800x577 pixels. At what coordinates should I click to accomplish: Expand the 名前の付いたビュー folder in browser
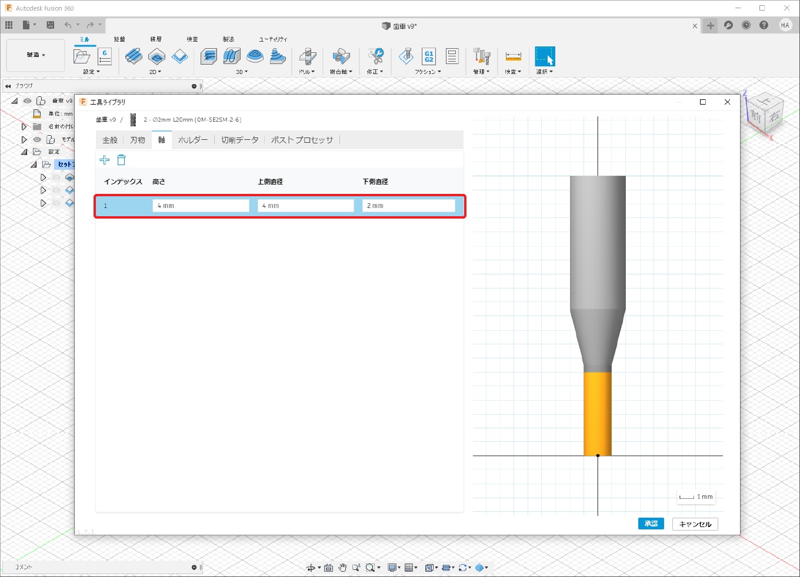pyautogui.click(x=24, y=126)
